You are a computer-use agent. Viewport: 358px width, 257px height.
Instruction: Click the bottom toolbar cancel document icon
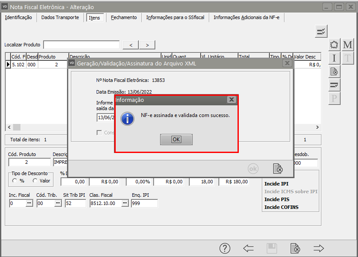tap(295, 248)
